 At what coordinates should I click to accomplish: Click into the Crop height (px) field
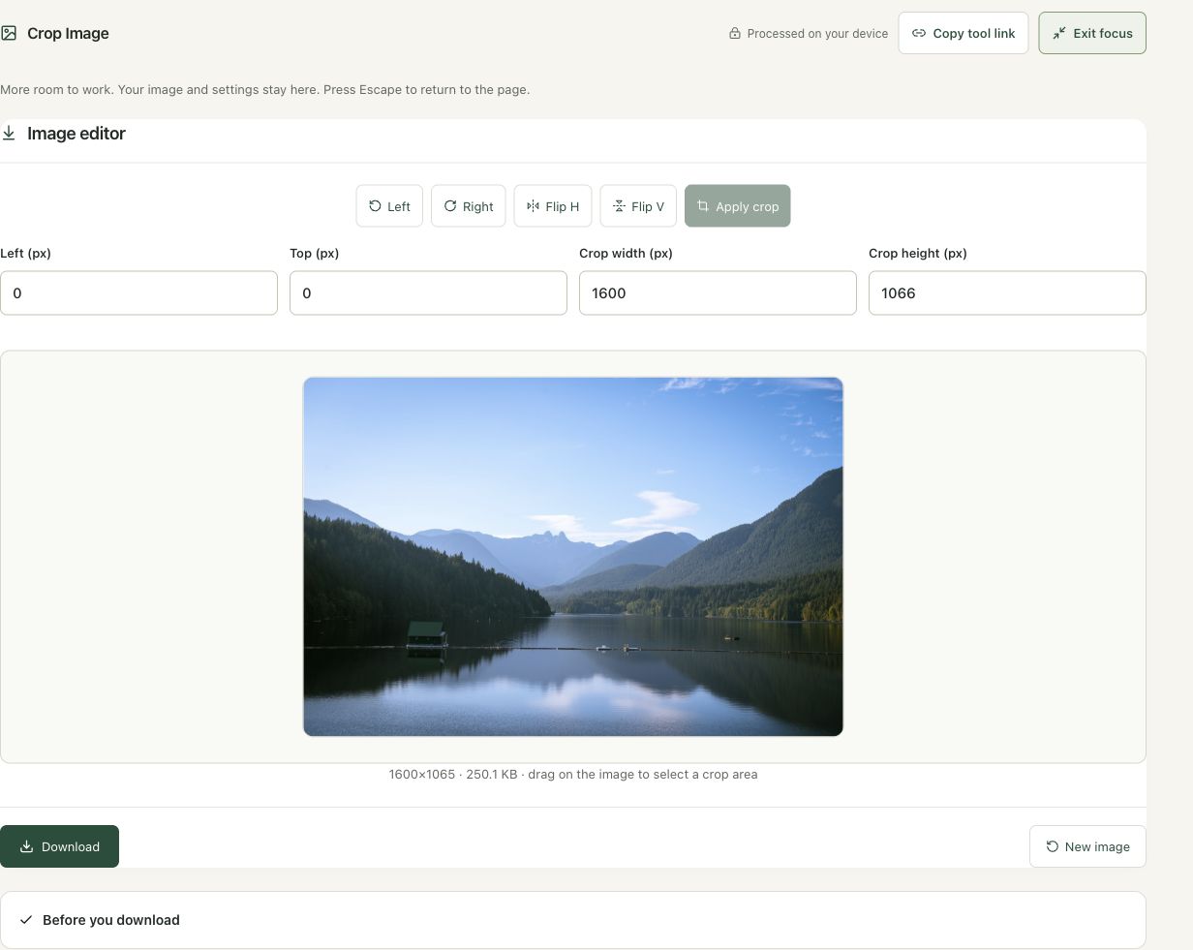tap(1007, 292)
